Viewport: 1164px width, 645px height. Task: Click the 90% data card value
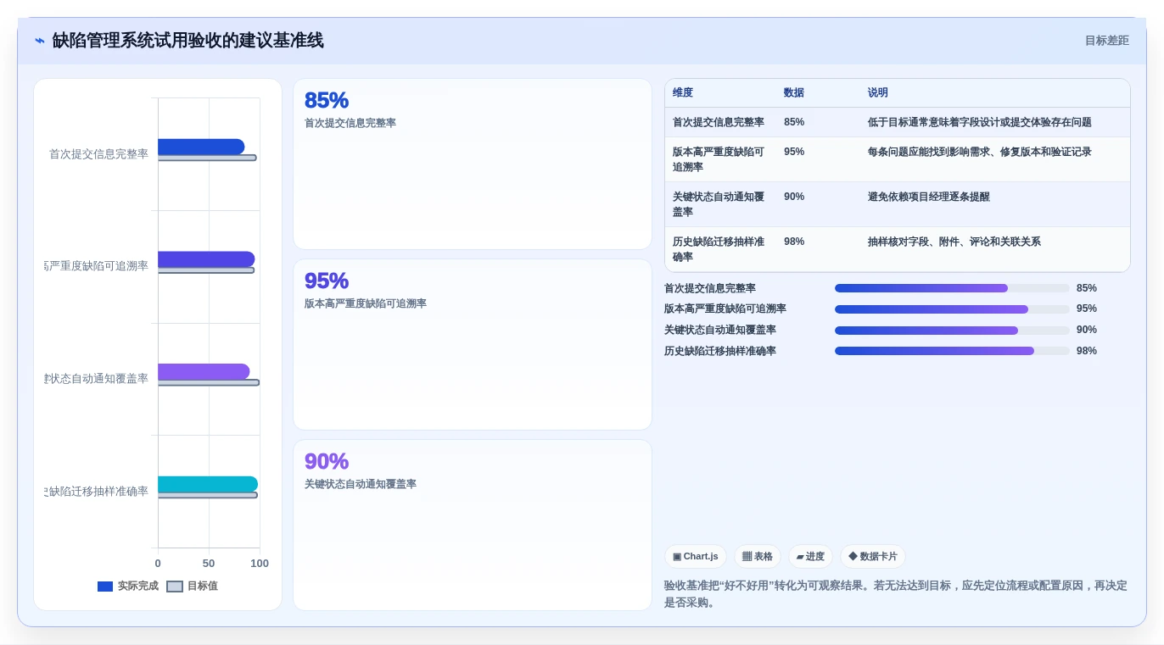coord(327,461)
